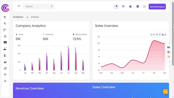Viewport: 174px width, 98px height.
Task: Open the alarm clock sidebar icon
Action: coord(5,36)
